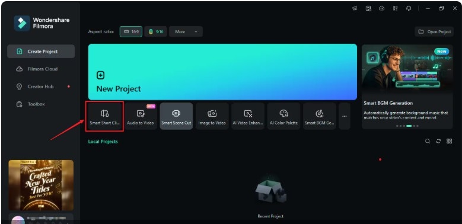Click the Recent Project label
This screenshot has width=462, height=224.
pyautogui.click(x=270, y=216)
